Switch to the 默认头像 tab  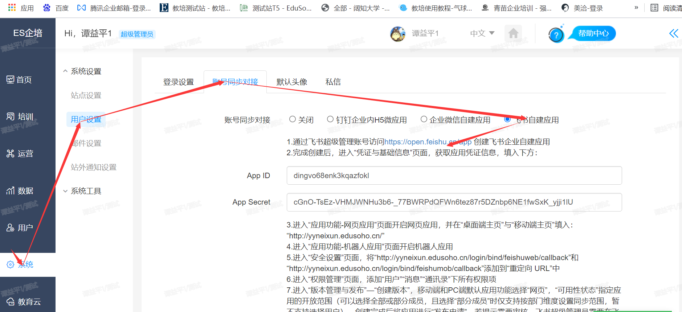292,82
